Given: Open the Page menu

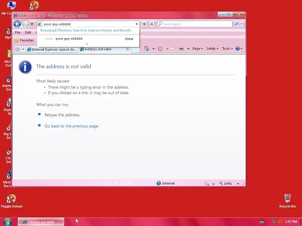Looking at the screenshot, I should tap(197, 49).
